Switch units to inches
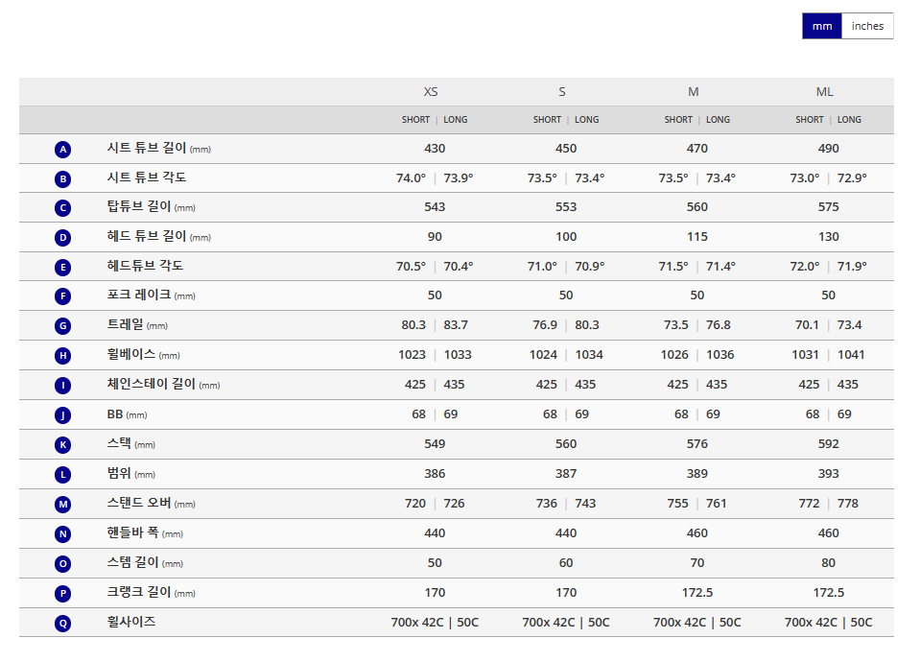This screenshot has height=662, width=920. pyautogui.click(x=867, y=27)
